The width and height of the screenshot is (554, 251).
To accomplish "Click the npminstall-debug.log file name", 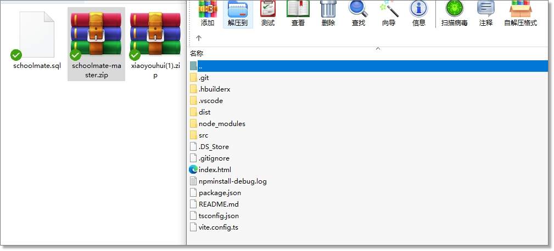I will click(x=233, y=181).
